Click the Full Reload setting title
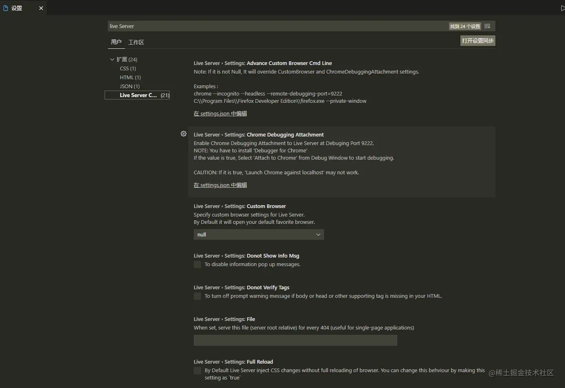The width and height of the screenshot is (565, 388). point(233,362)
